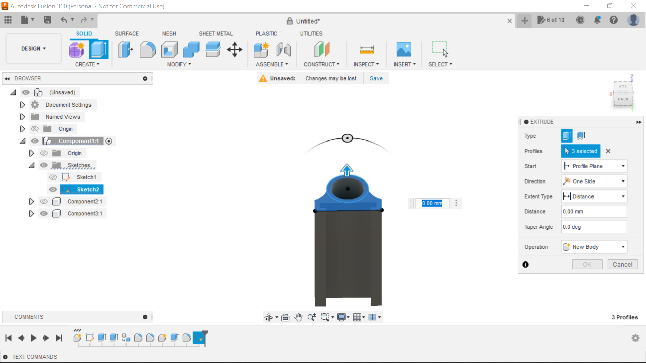
Task: Toggle visibility of Sketch1 layer
Action: [53, 177]
